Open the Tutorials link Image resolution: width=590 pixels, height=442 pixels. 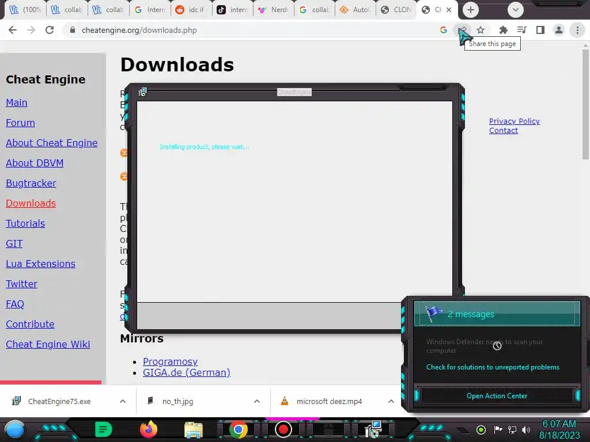[x=25, y=223]
